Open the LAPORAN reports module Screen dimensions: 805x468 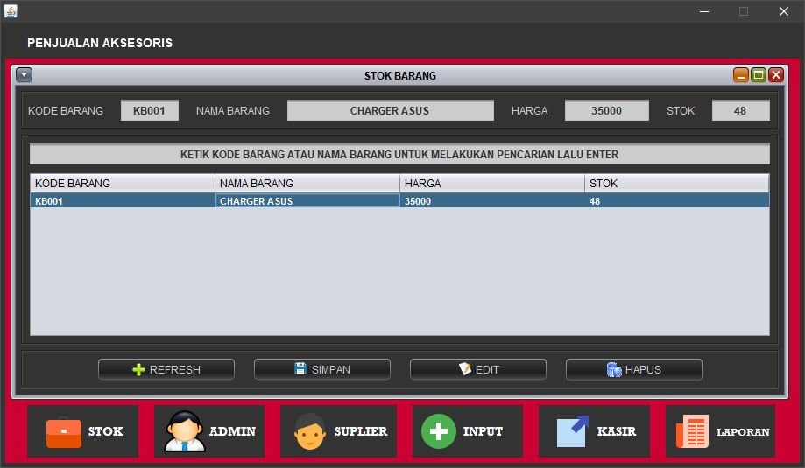tap(720, 431)
